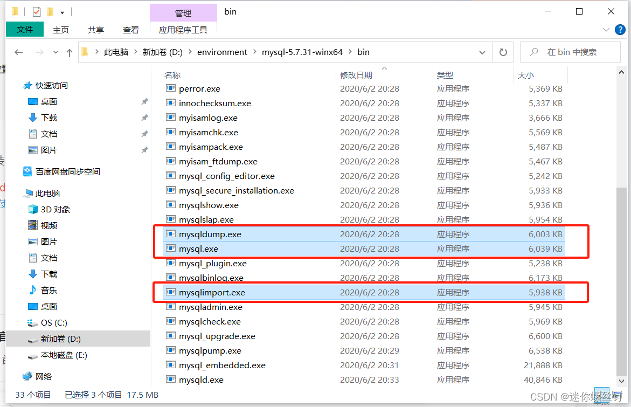Viewport: 631px width, 407px height.
Task: Refresh the bin folder view
Action: [503, 52]
